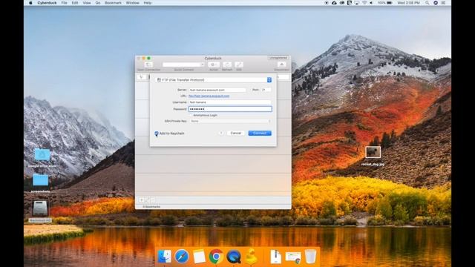Screen dimensions: 475x267
Task: Click the Disconnect eject toolbar icon
Action: pos(281,65)
